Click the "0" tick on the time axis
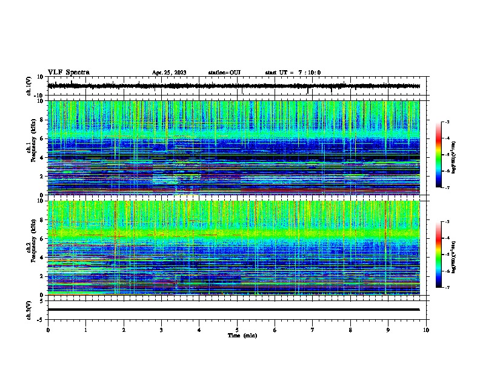This screenshot has width=480, height=370. 48,330
